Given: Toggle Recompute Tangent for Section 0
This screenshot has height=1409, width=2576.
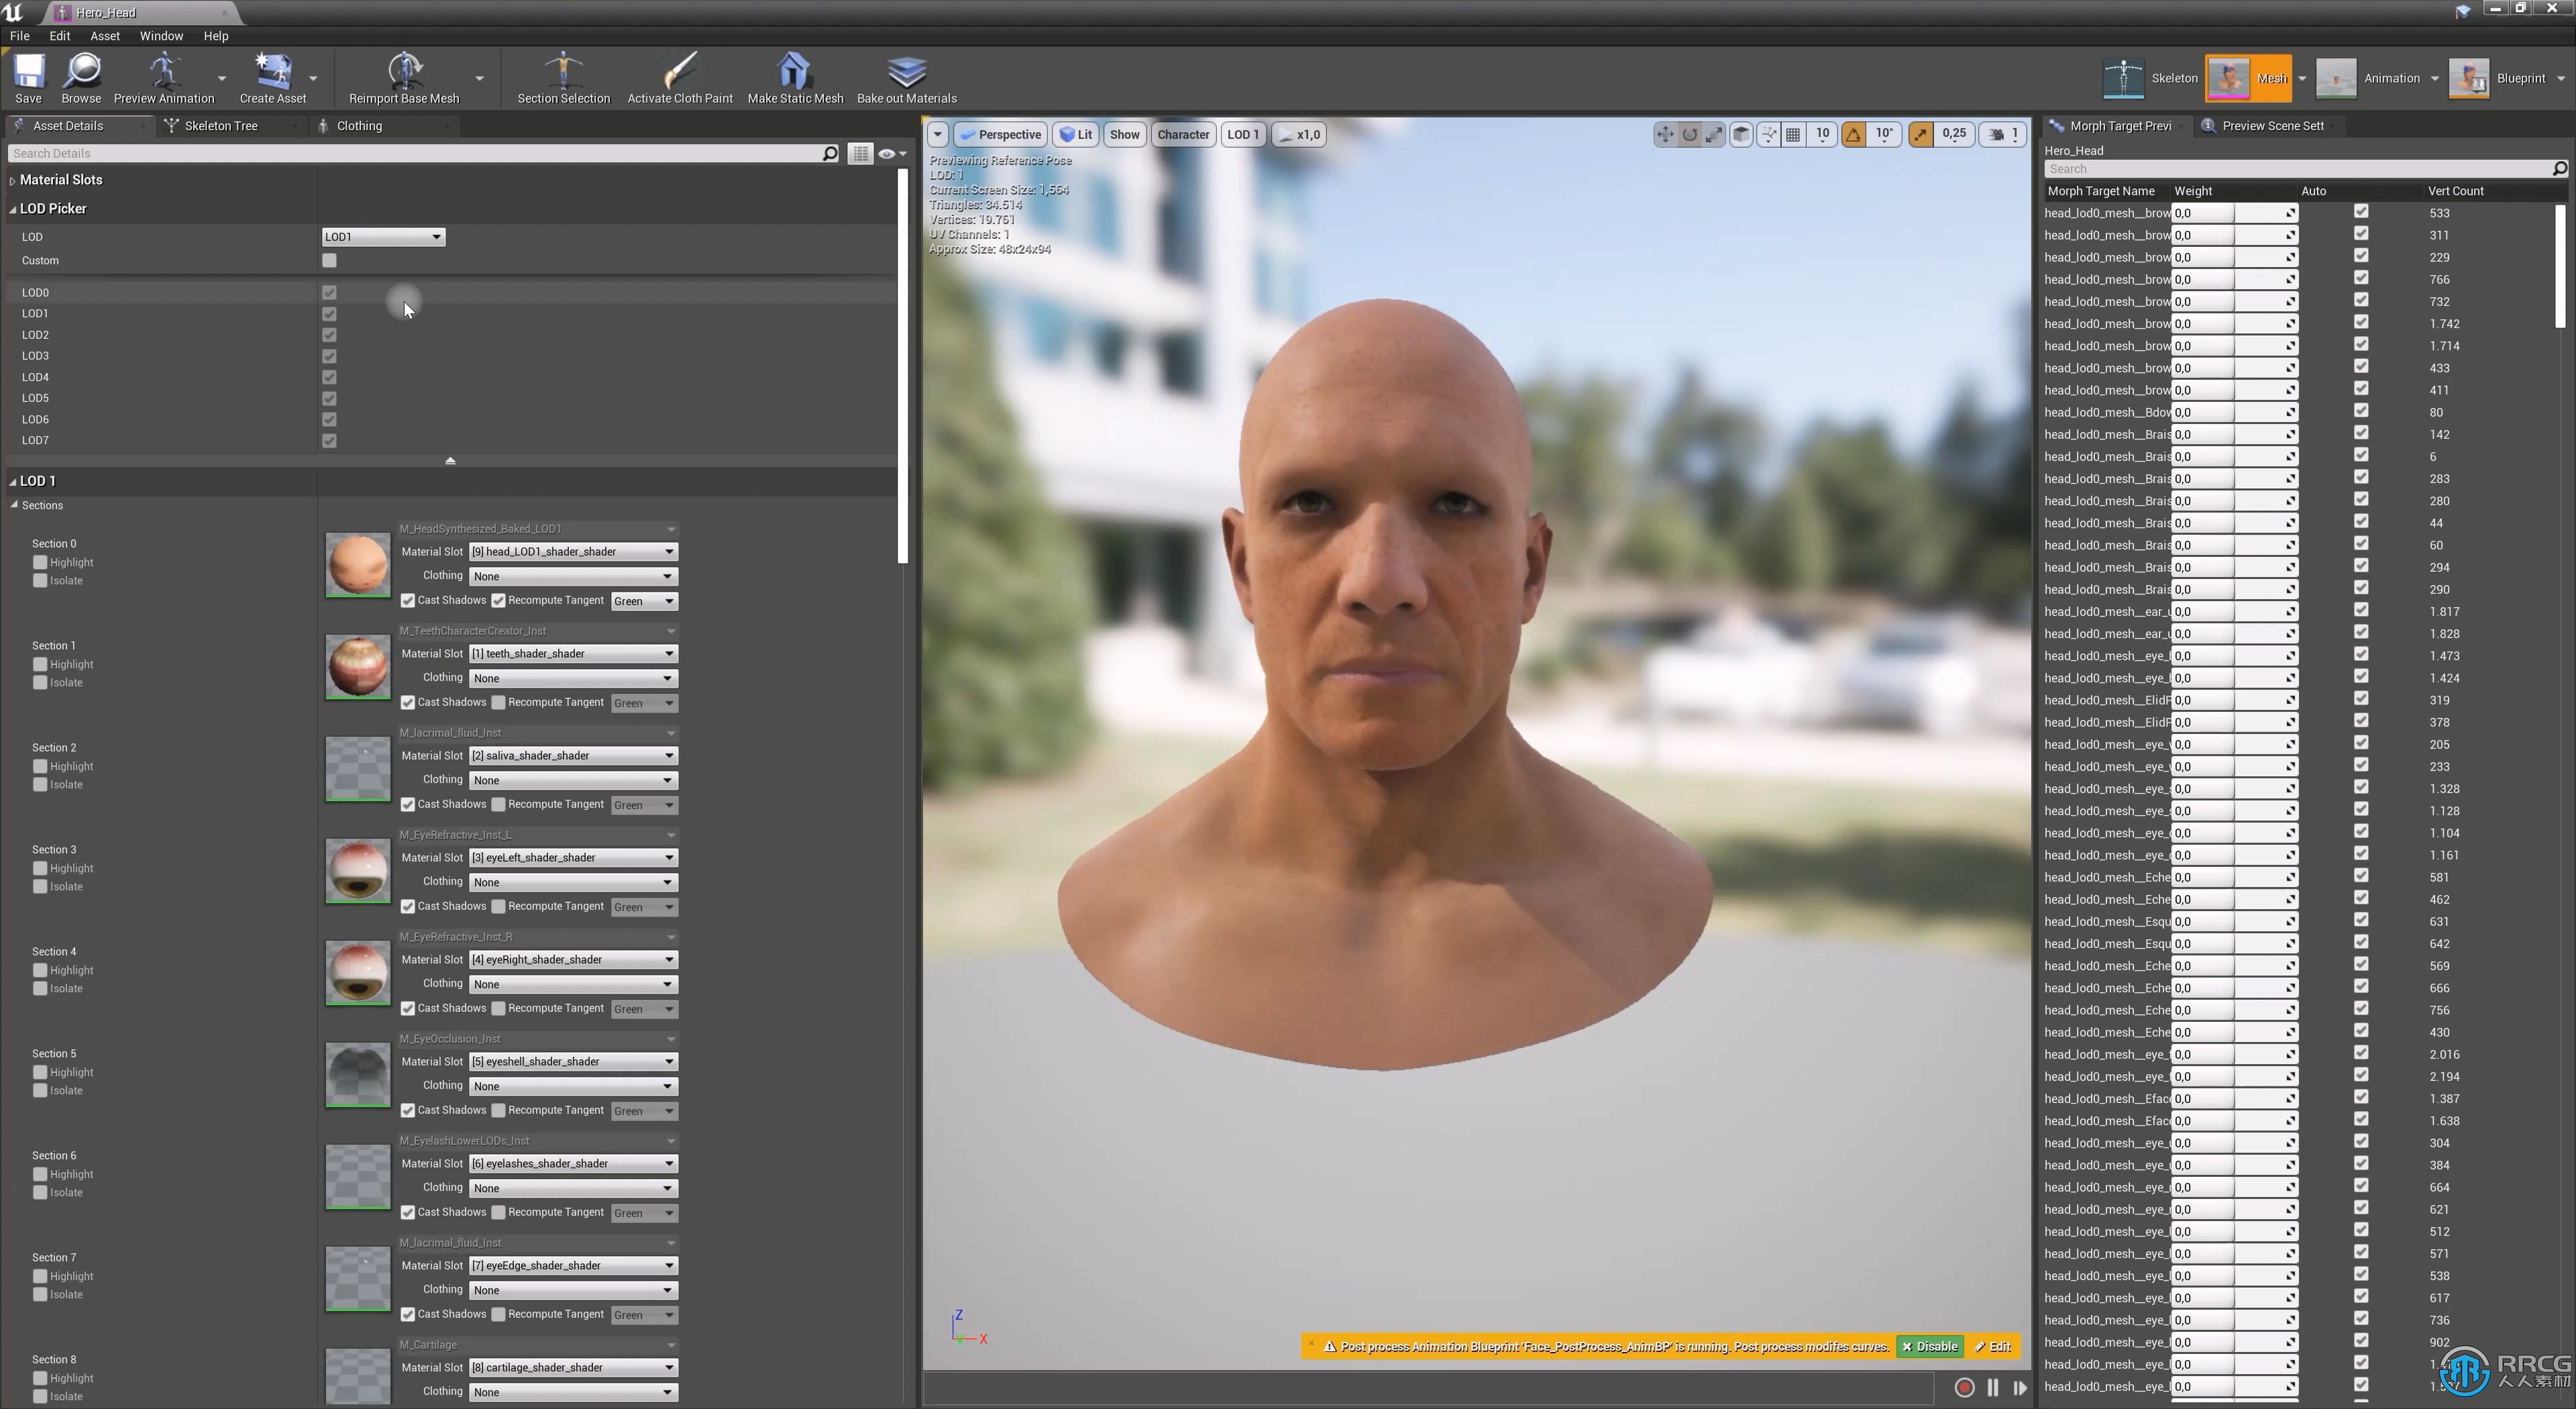Looking at the screenshot, I should [x=498, y=600].
